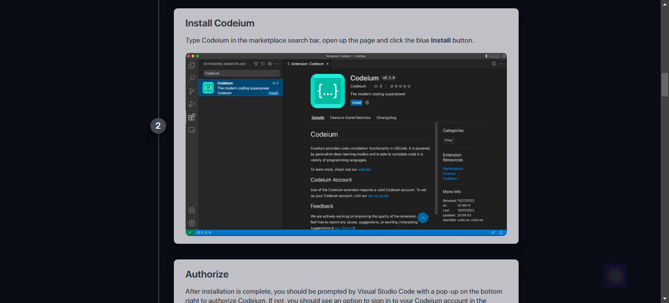This screenshot has height=303, width=669.
Task: Click the Install button in the Codeium search result
Action: 273,93
